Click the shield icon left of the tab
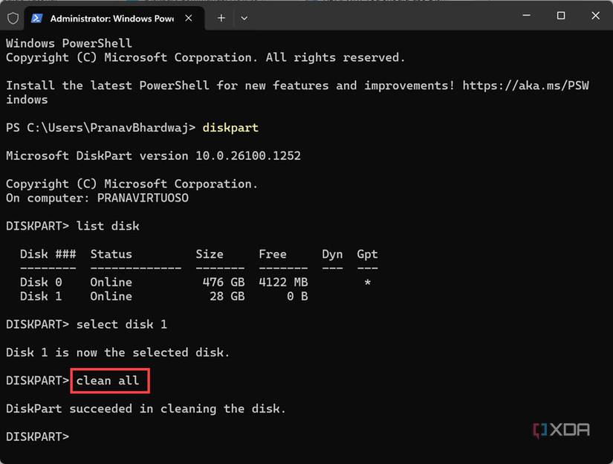 click(12, 17)
